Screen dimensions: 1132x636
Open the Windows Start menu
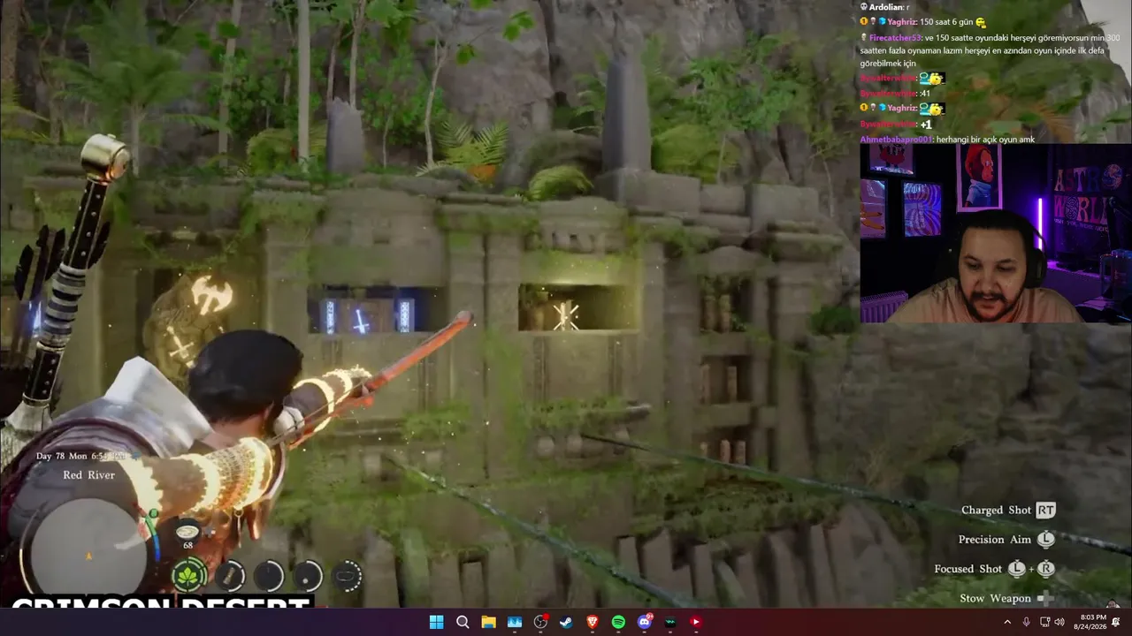click(436, 622)
